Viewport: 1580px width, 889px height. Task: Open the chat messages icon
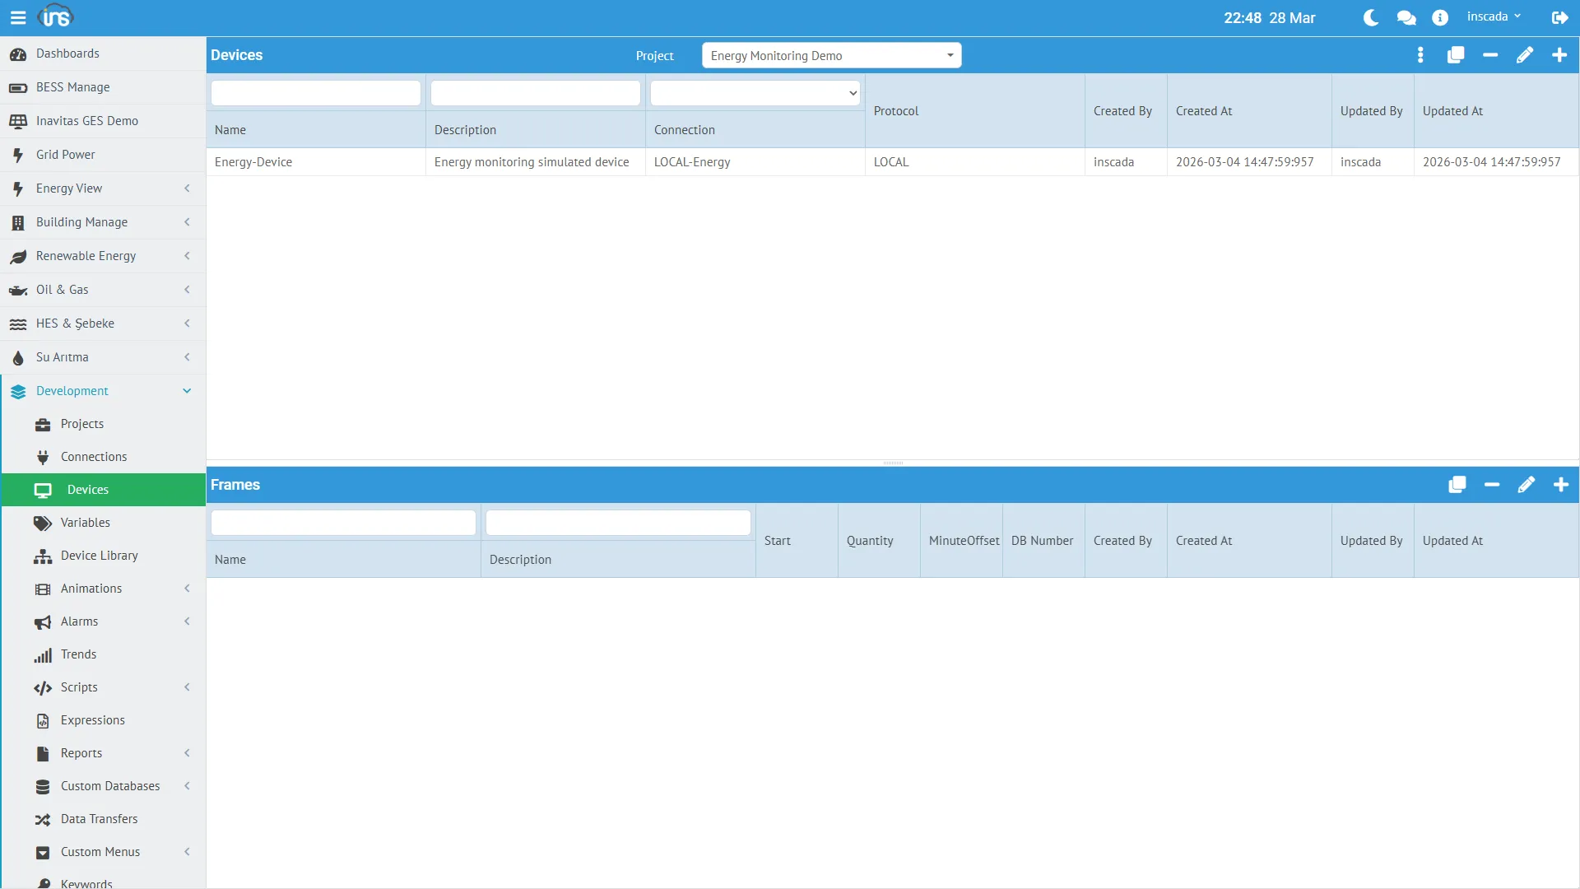pos(1406,17)
